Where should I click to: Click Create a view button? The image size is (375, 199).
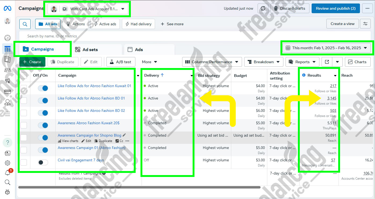[x=342, y=24]
